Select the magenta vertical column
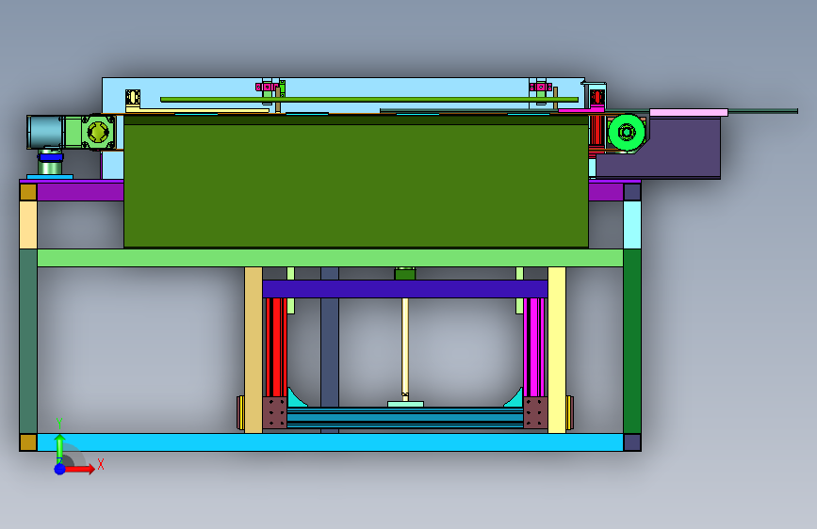 pyautogui.click(x=534, y=347)
